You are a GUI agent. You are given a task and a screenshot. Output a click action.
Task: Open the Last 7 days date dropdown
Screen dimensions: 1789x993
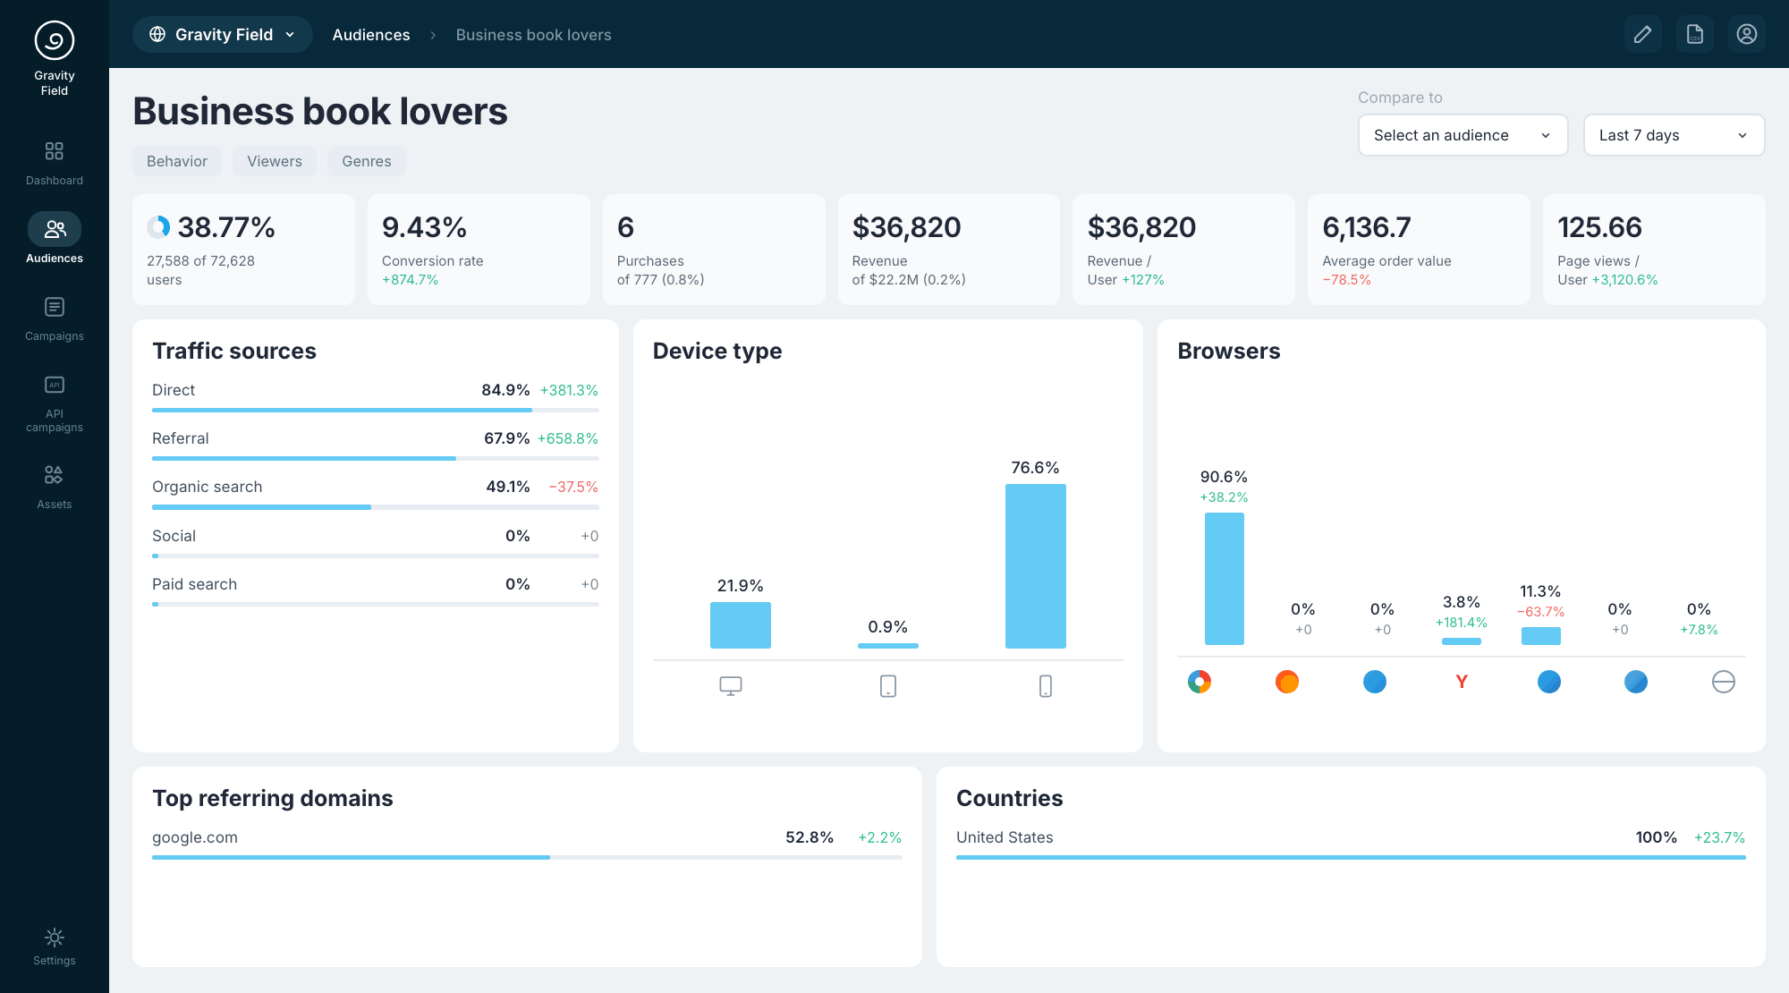[1674, 135]
